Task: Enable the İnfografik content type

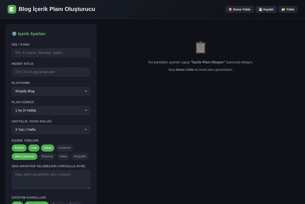Action: click(x=80, y=156)
